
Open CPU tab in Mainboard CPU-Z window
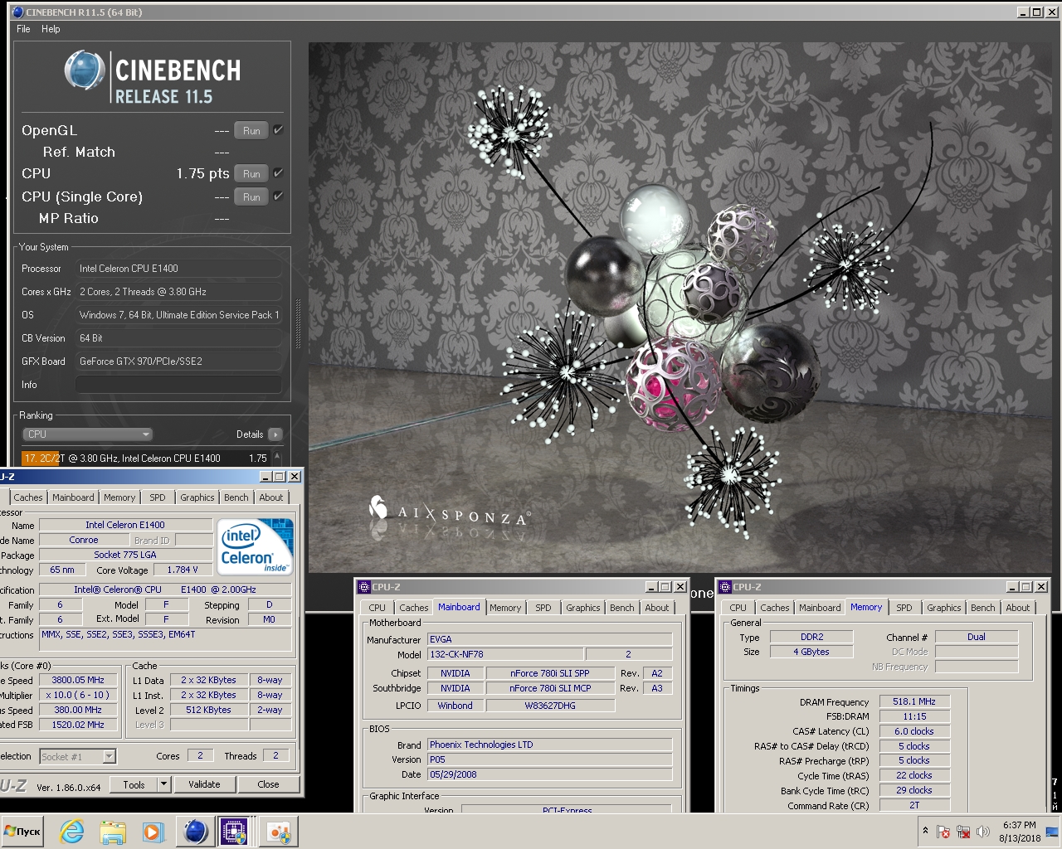click(x=378, y=608)
